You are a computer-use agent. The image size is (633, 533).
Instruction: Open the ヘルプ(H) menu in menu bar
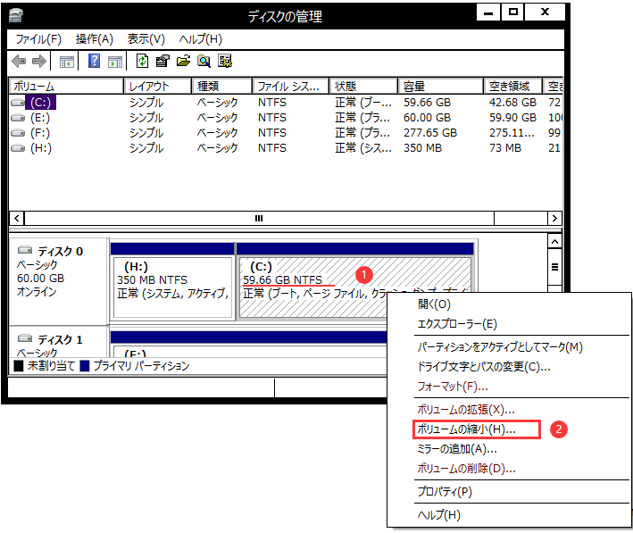201,39
